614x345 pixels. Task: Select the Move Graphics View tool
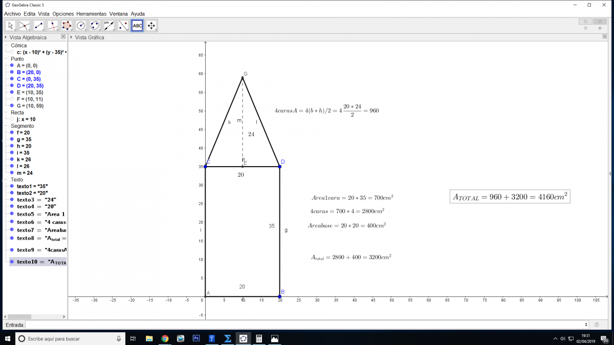coord(151,26)
